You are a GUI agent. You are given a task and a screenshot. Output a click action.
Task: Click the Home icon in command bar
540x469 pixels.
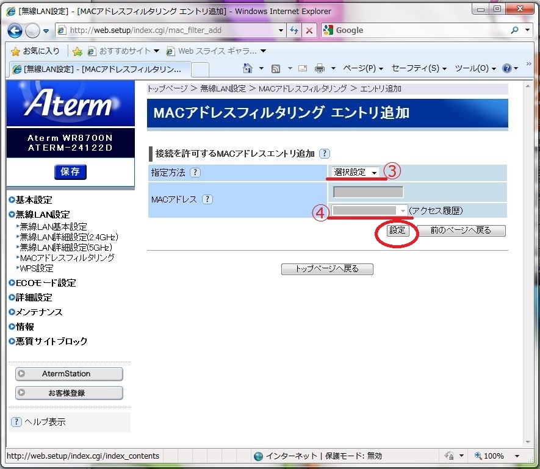(x=248, y=68)
